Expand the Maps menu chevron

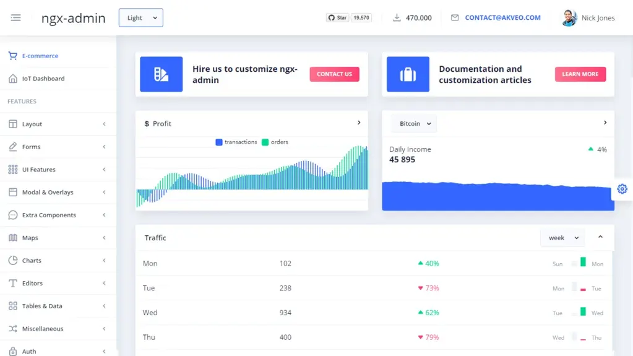coord(104,238)
